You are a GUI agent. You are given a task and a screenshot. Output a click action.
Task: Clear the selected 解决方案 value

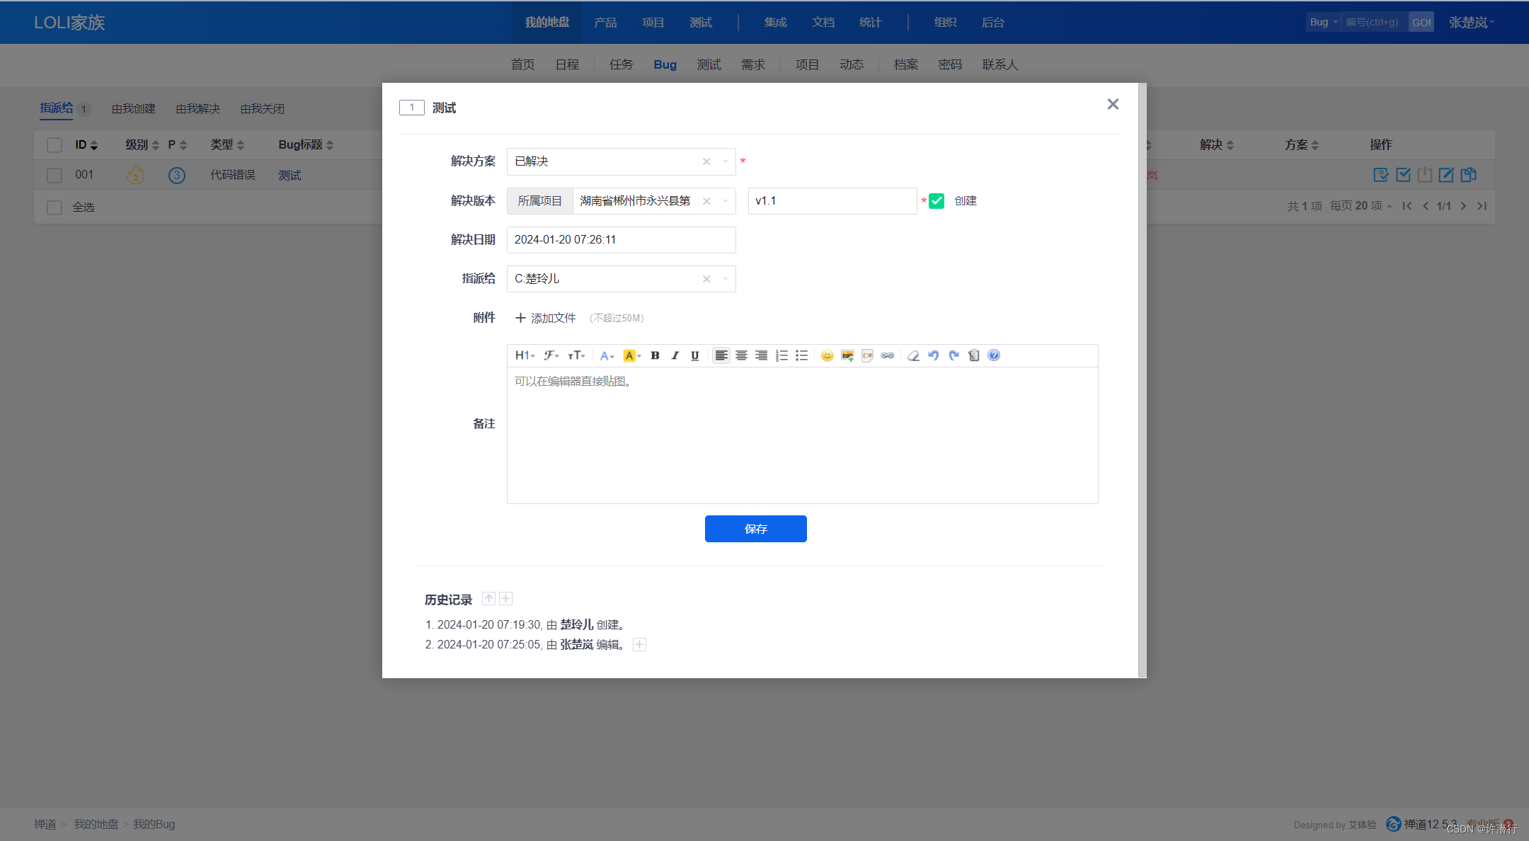click(x=706, y=161)
